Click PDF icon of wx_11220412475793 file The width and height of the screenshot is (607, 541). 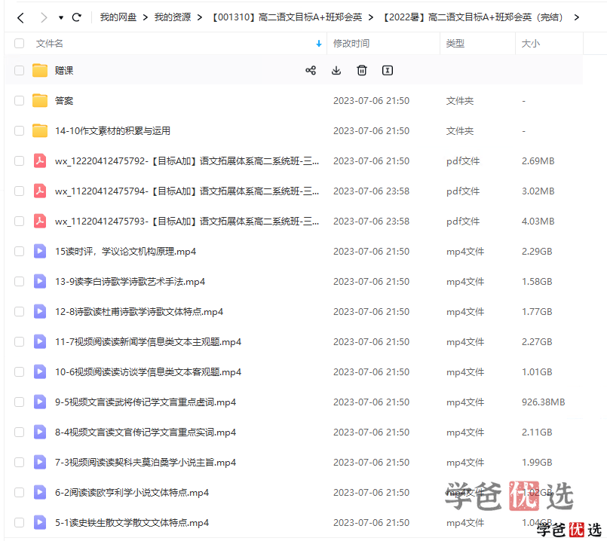(x=40, y=222)
